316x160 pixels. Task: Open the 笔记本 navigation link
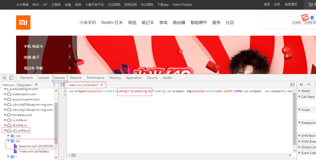[148, 23]
